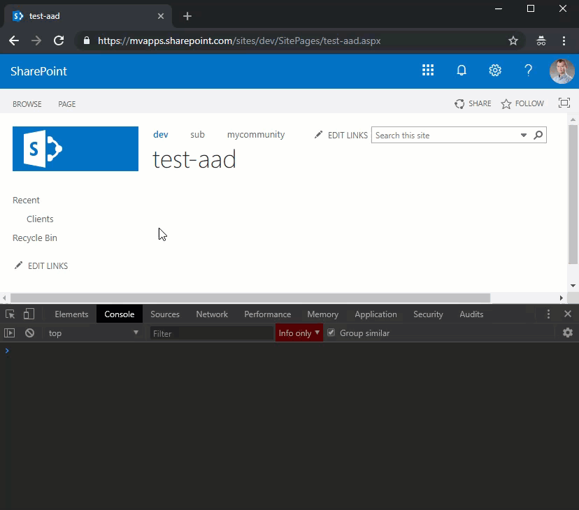Open Recent in the left navigation
The height and width of the screenshot is (510, 579).
[x=26, y=200]
